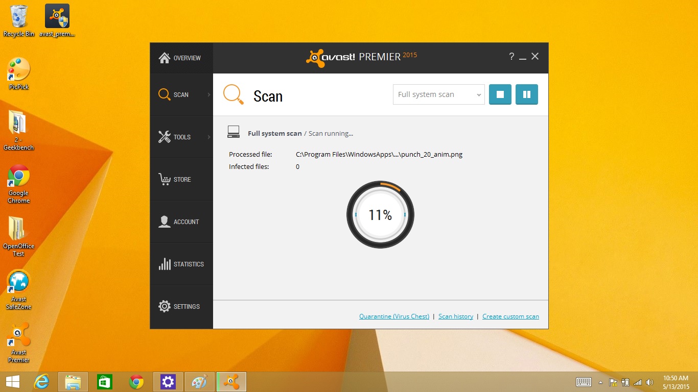
Task: Select the processed file path punch_20_anim.png
Action: click(379, 155)
